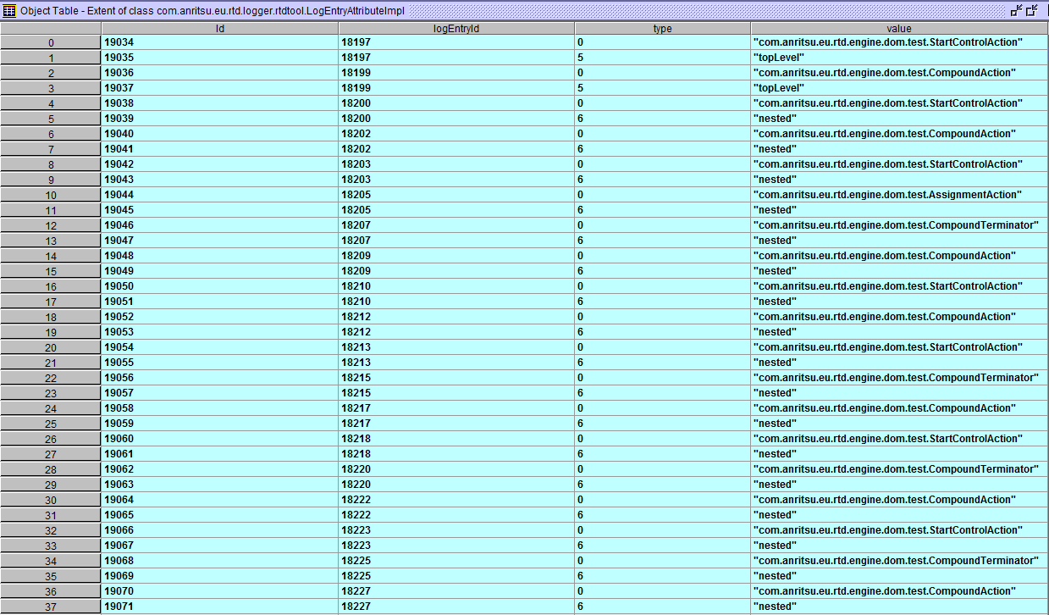This screenshot has height=615, width=1049.
Task: Click the Object Table window icon
Action: (8, 10)
